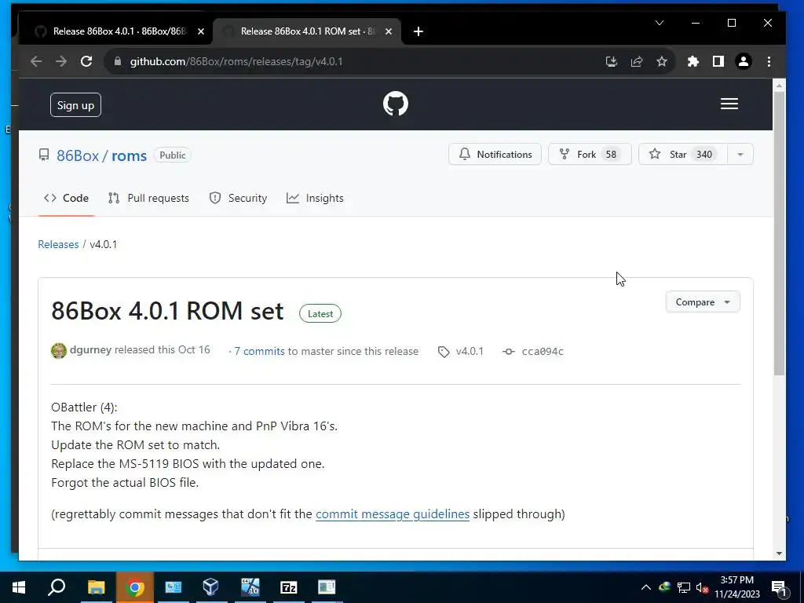
Task: Click the Notifications button
Action: pos(495,155)
